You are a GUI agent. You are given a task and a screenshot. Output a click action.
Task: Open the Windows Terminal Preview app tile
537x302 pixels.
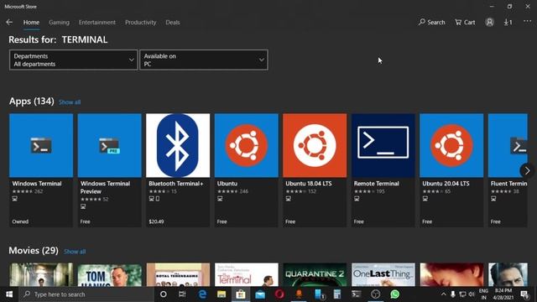click(110, 170)
